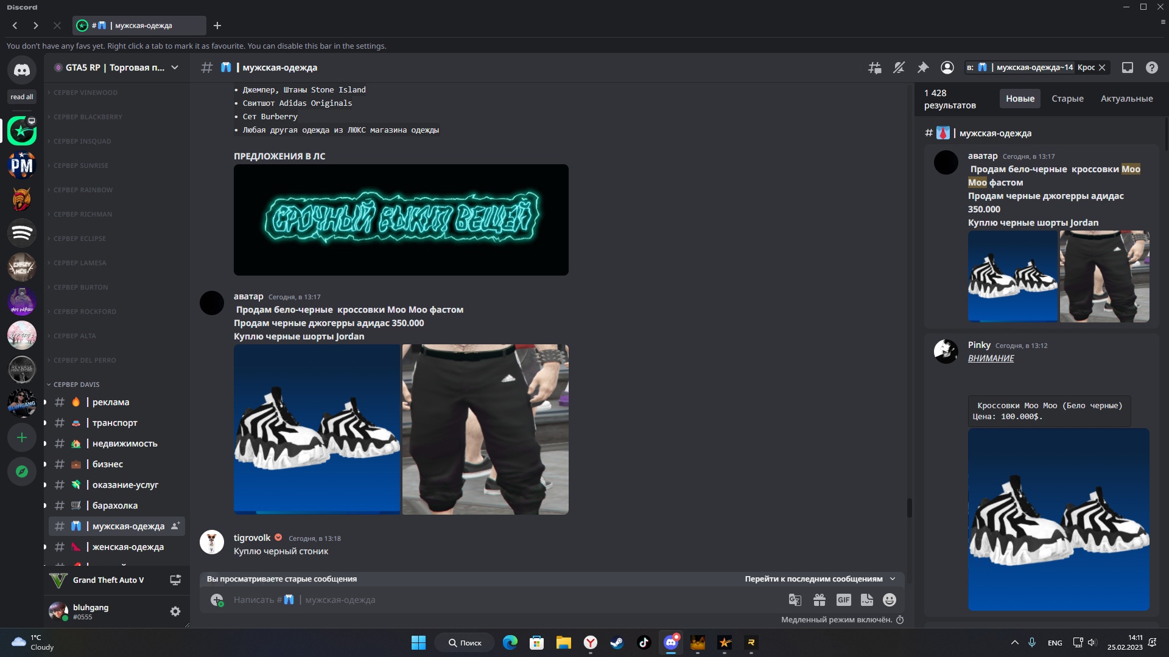Open the женская-одежда channel

click(x=116, y=547)
